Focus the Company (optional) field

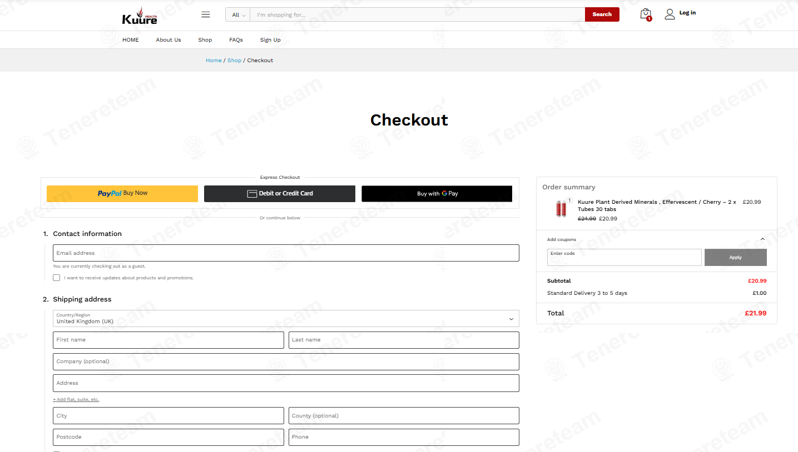click(286, 361)
